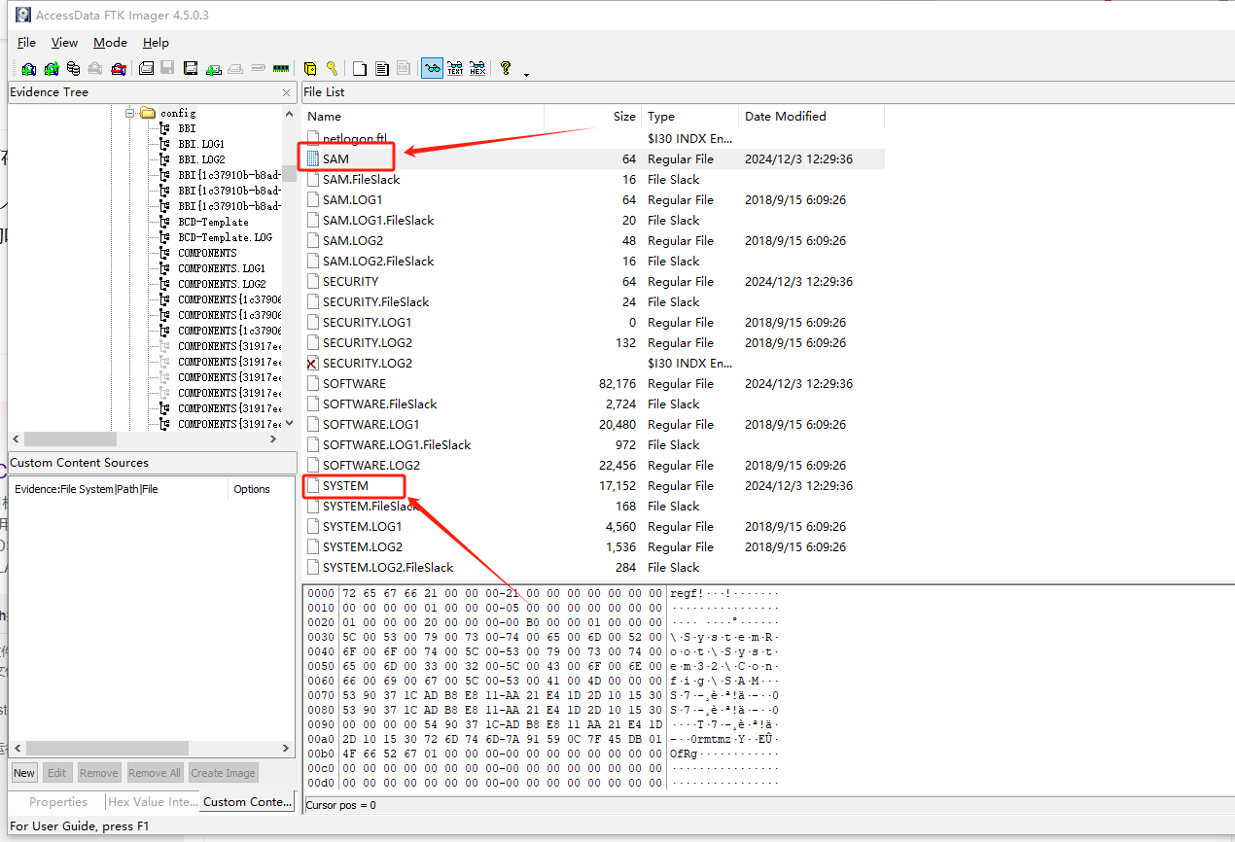Click the file icon beside SAM
Image resolution: width=1235 pixels, height=842 pixels.
click(x=312, y=158)
